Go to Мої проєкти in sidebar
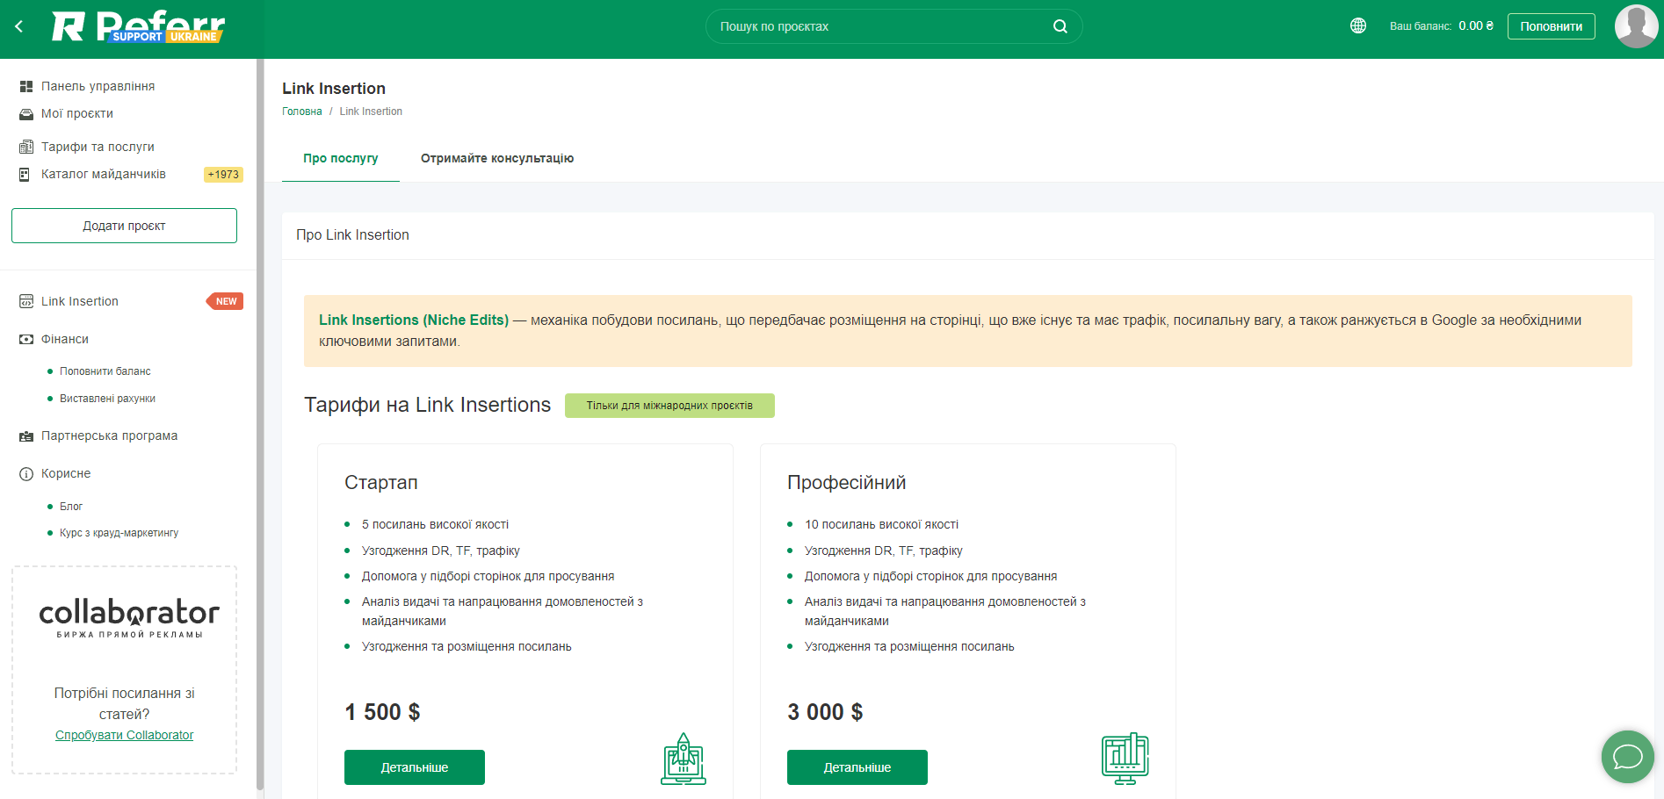This screenshot has width=1664, height=799. coord(77,113)
